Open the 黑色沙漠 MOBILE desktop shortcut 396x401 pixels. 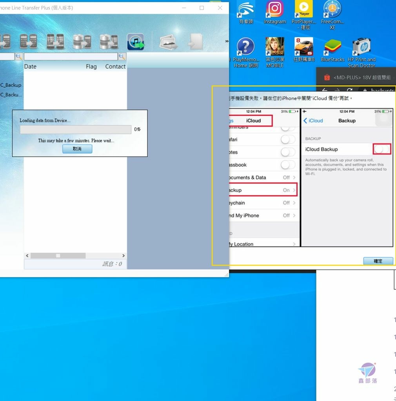pyautogui.click(x=275, y=53)
